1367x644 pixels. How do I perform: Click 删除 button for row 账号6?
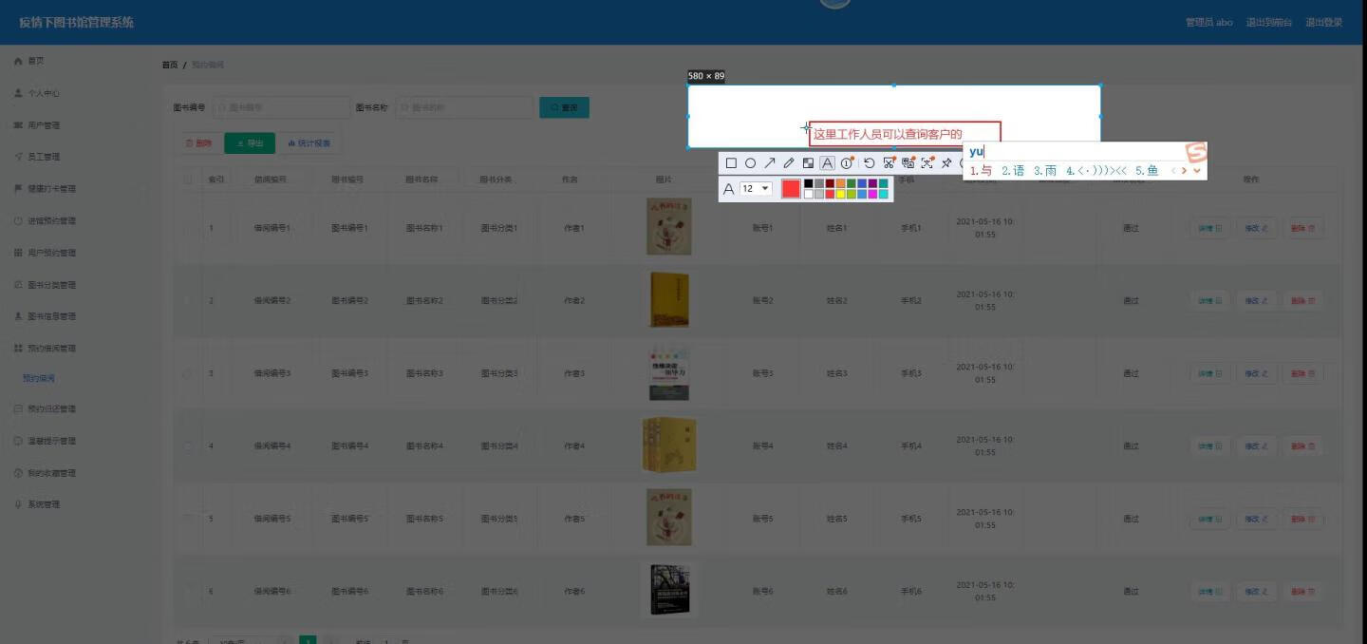point(1302,591)
